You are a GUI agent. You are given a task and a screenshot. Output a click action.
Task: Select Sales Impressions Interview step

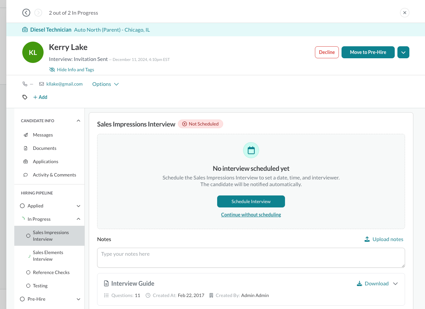[50, 236]
